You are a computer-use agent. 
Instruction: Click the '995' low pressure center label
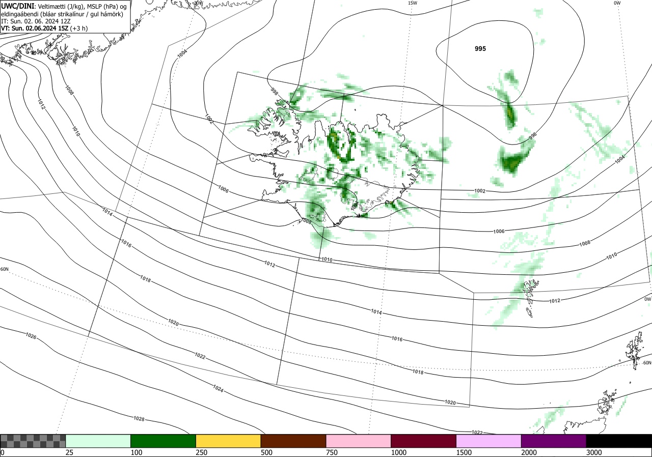480,49
